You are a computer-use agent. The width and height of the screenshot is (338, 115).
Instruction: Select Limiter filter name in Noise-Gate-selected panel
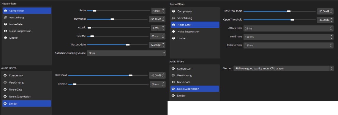click(x=181, y=38)
